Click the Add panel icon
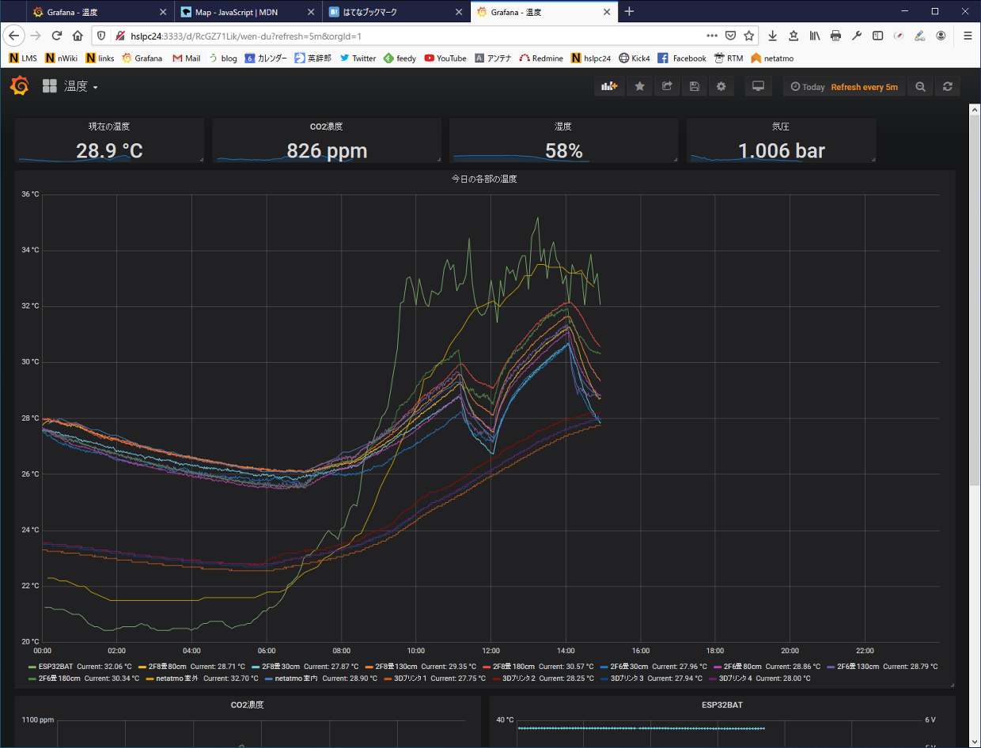981x748 pixels. [608, 87]
